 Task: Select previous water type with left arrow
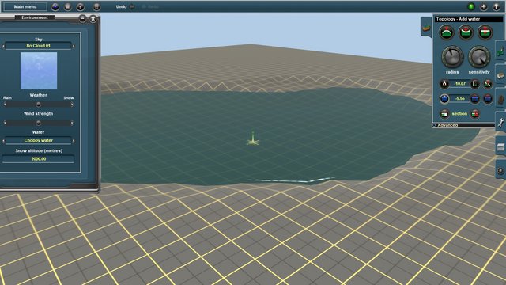tap(3, 141)
